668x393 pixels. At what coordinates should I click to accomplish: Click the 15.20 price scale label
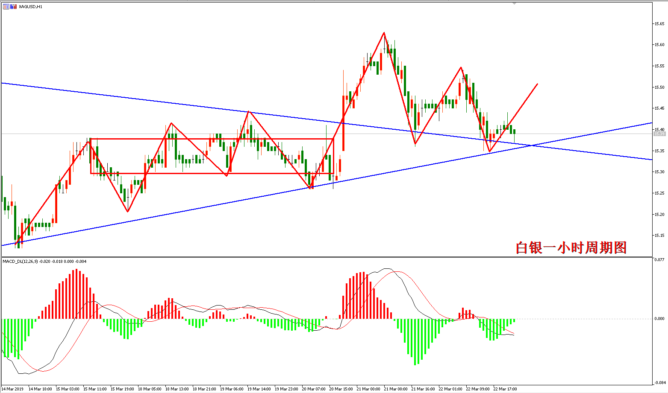tap(659, 215)
